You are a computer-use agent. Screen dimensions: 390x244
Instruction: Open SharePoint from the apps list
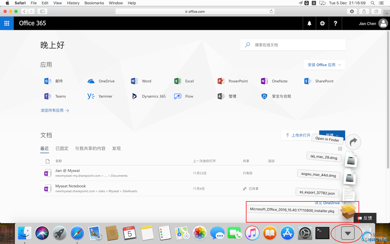pos(319,81)
